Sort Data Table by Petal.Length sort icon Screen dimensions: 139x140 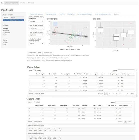point(70,74)
